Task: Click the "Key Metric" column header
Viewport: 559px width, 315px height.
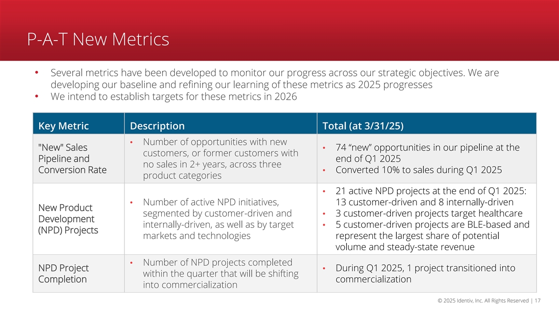Action: click(x=63, y=126)
